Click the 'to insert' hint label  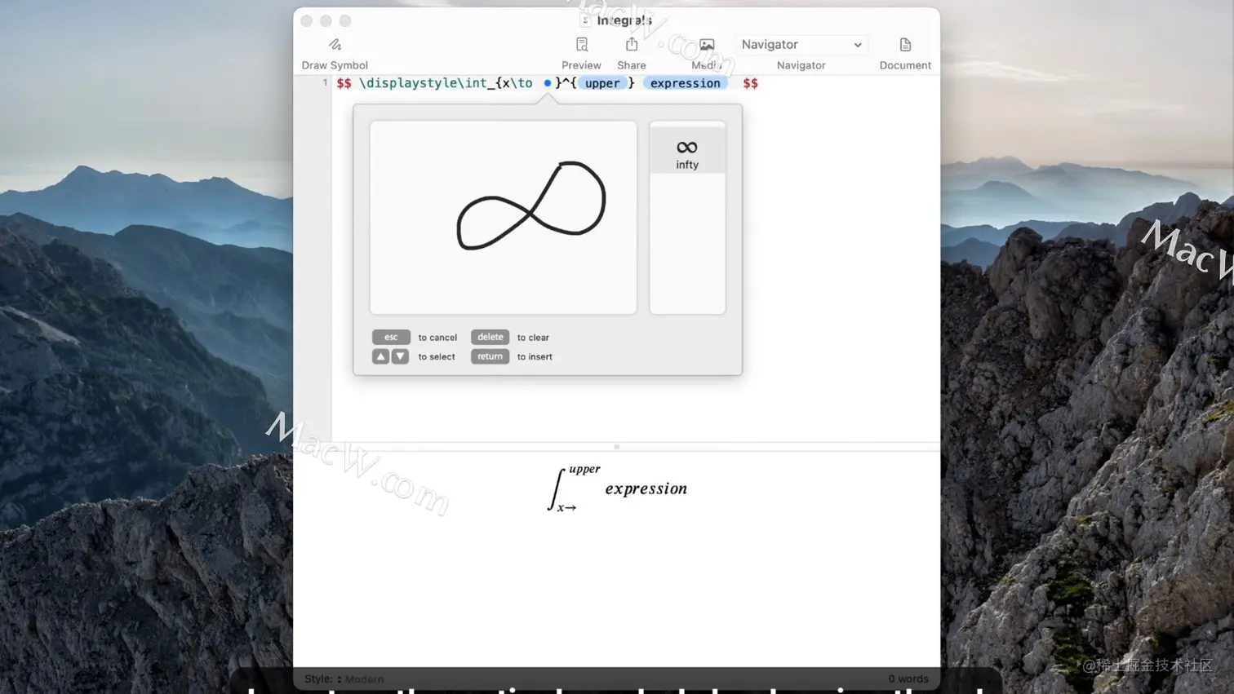point(535,357)
